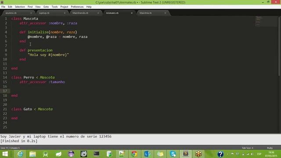Click 'Perro' class name on line 14
This screenshot has height=158, width=281.
coord(29,77)
